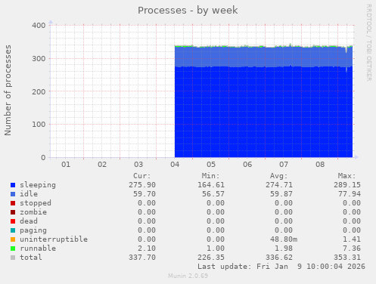Screen dimensions: 376x284
Task: Click the zombie legend color swatch
Action: [x=13, y=212]
